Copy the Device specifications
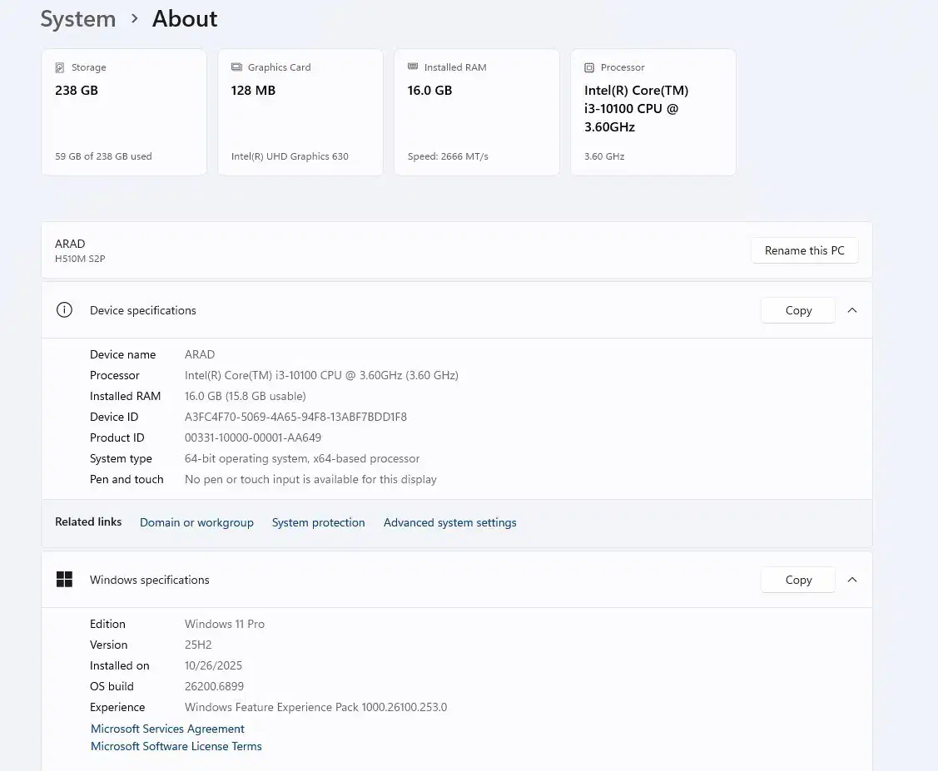 tap(797, 310)
